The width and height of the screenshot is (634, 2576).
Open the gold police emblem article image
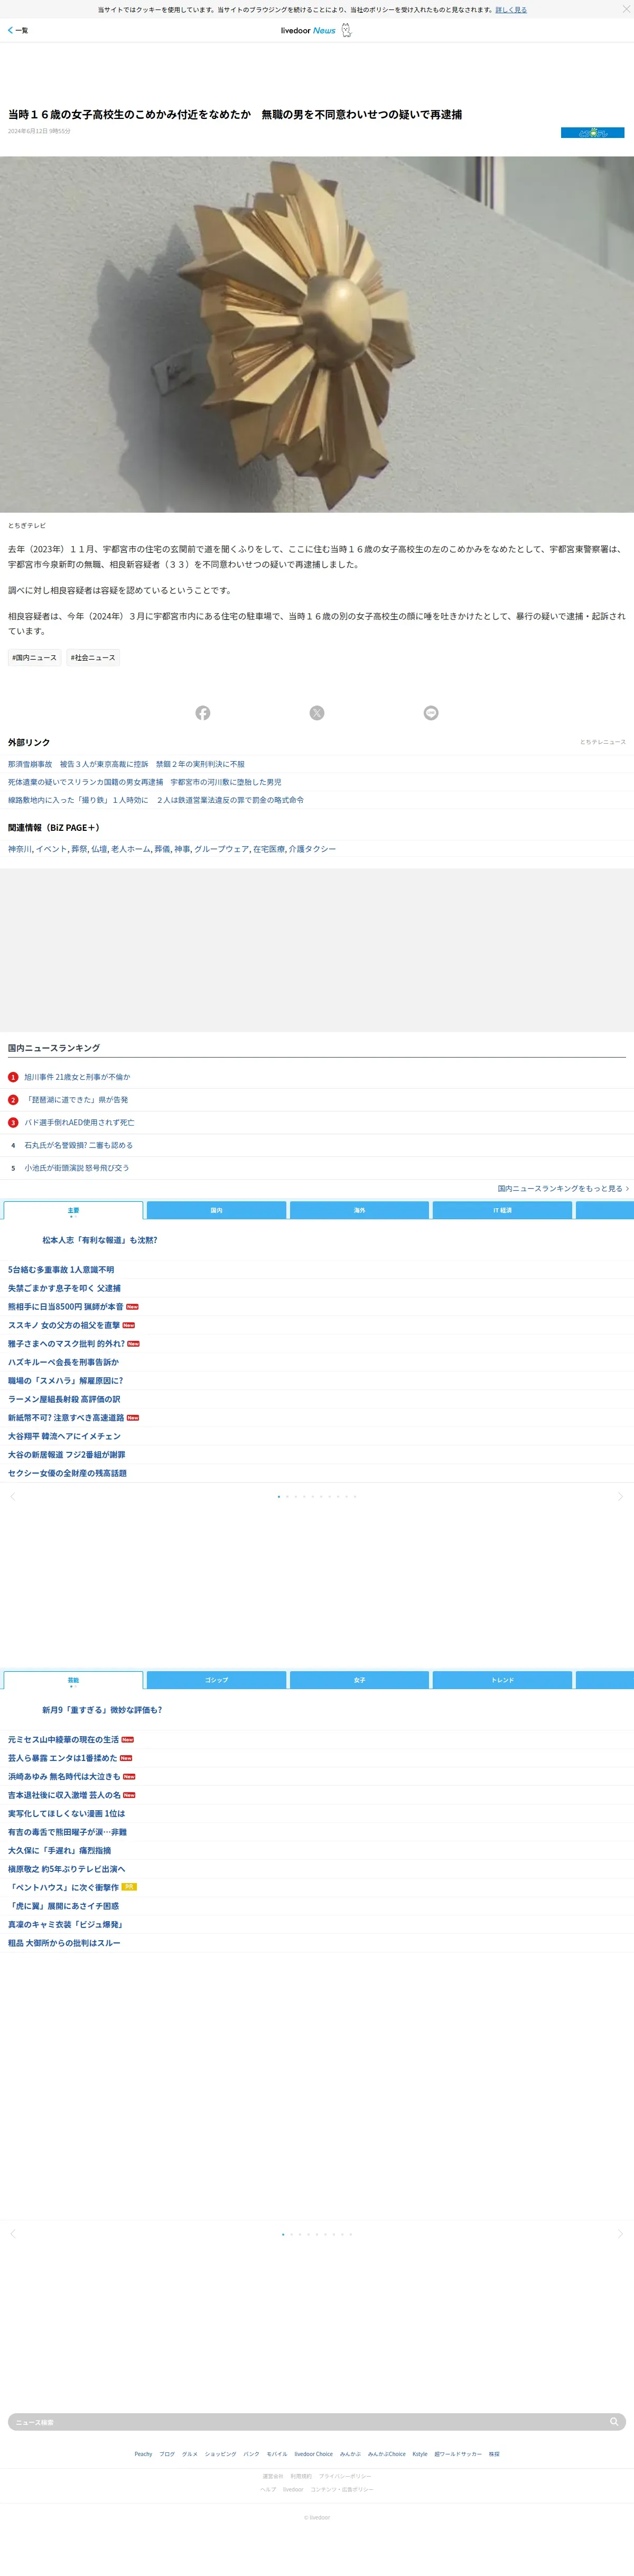[x=317, y=334]
